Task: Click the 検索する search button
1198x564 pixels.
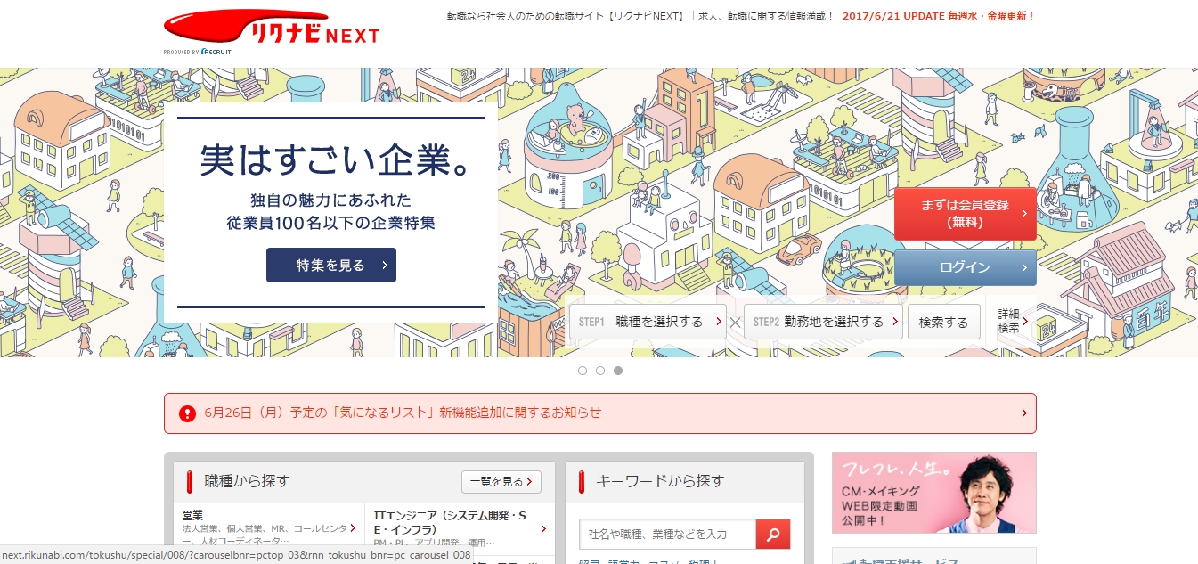Action: [943, 322]
